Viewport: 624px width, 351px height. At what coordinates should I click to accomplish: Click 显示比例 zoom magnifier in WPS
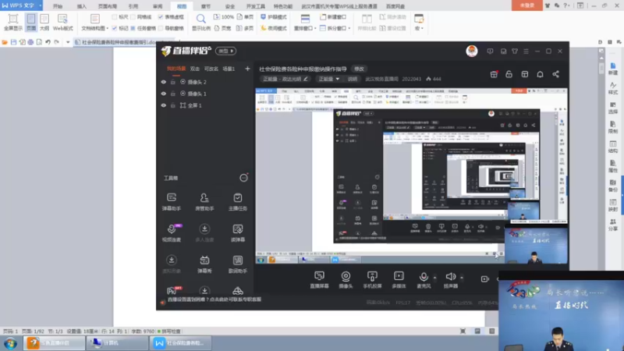coord(201,23)
